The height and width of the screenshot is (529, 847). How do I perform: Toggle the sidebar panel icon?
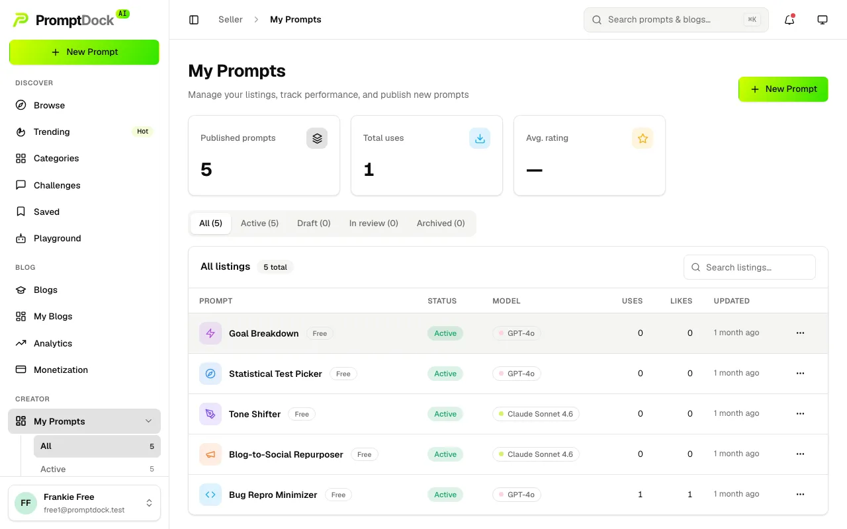click(x=194, y=20)
